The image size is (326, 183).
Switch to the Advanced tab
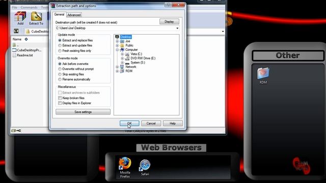[x=74, y=15]
